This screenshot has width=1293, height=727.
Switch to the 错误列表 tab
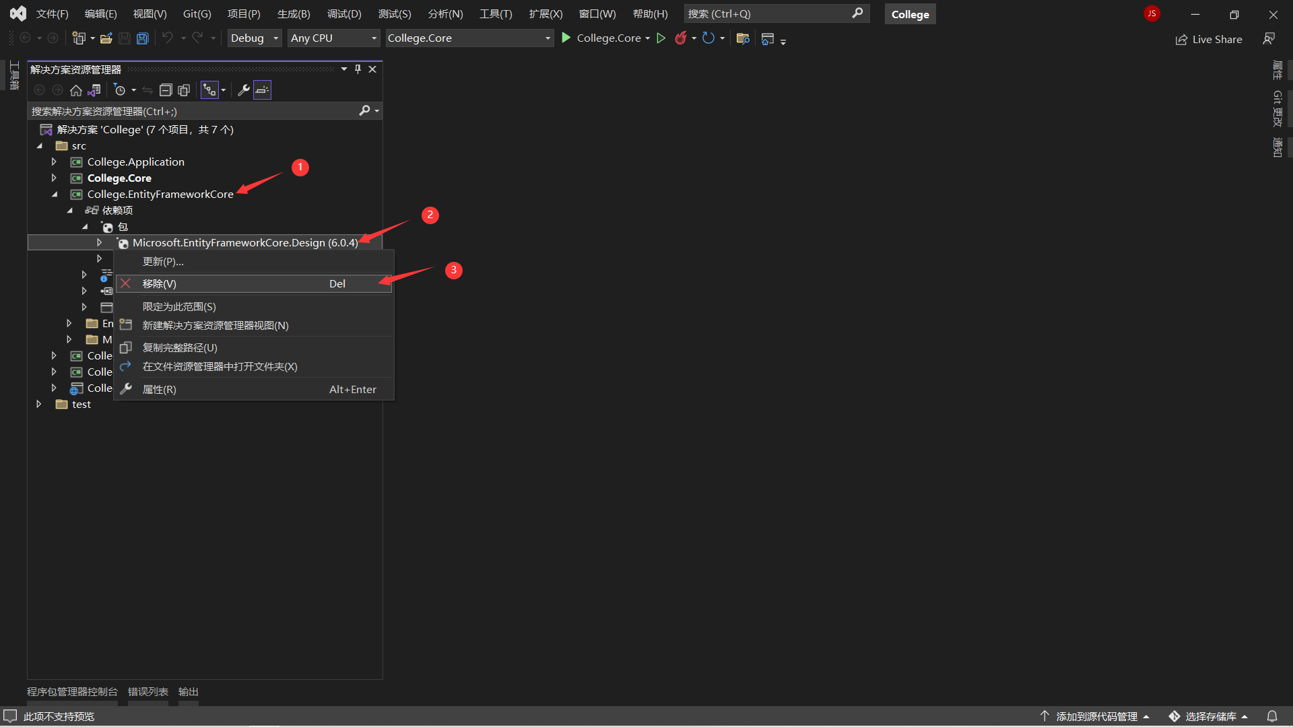[x=148, y=692]
